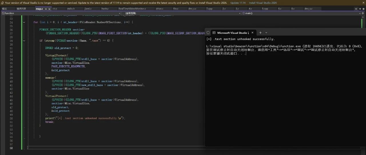366x155 pixels.
Task: Open the main() member navigation dropdown
Action: pos(301,13)
